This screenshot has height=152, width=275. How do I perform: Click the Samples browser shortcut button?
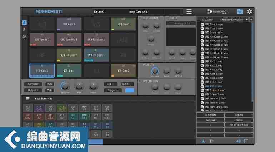pyautogui.click(x=210, y=120)
